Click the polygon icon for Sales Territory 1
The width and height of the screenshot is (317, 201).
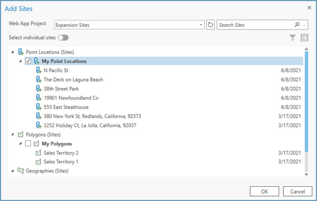click(38, 161)
